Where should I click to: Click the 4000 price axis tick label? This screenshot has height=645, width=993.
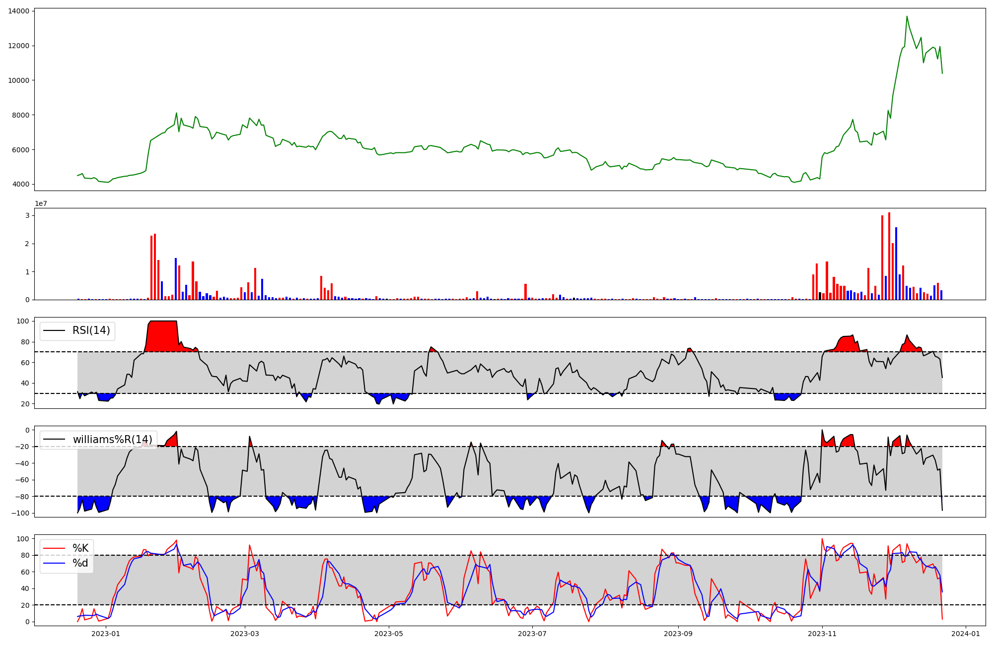click(20, 185)
